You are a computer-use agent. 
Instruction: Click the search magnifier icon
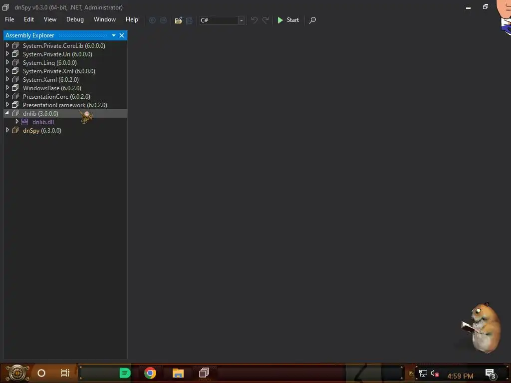click(312, 20)
